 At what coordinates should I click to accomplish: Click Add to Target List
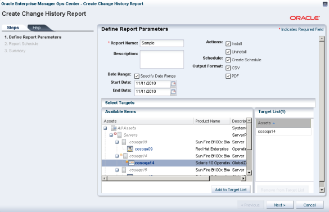pyautogui.click(x=231, y=190)
